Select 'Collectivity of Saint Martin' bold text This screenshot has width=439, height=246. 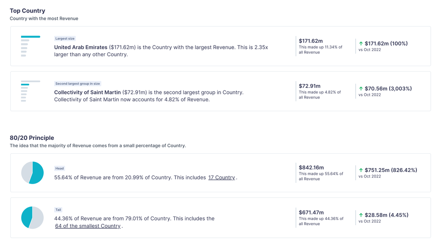pos(88,92)
